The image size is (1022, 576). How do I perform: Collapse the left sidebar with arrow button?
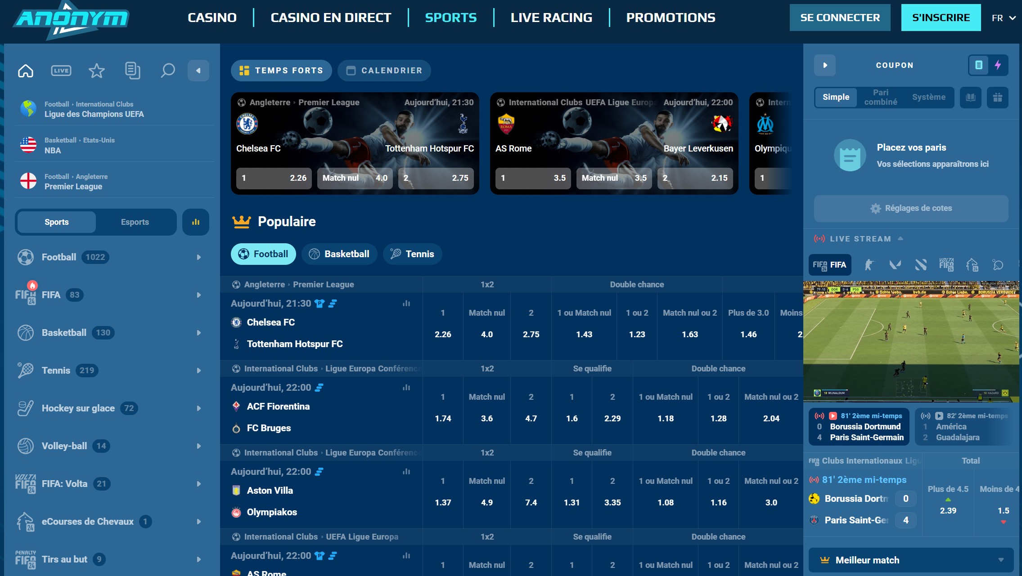pyautogui.click(x=198, y=71)
